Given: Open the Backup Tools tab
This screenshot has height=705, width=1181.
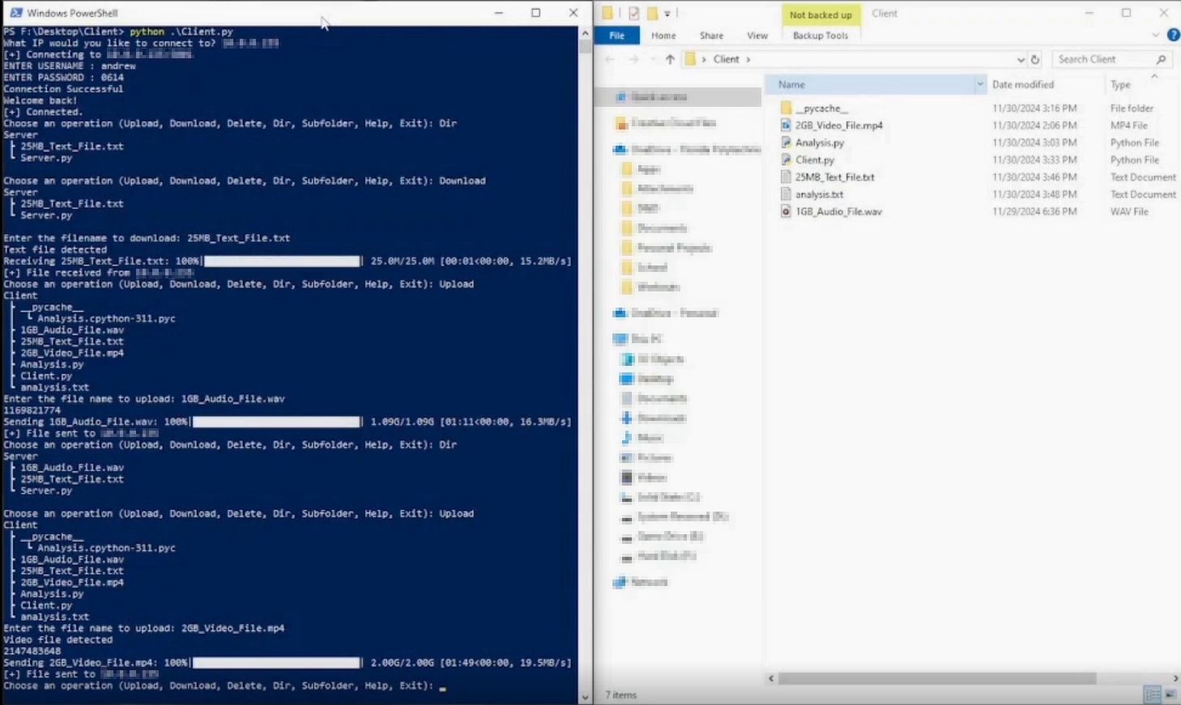Looking at the screenshot, I should [821, 35].
